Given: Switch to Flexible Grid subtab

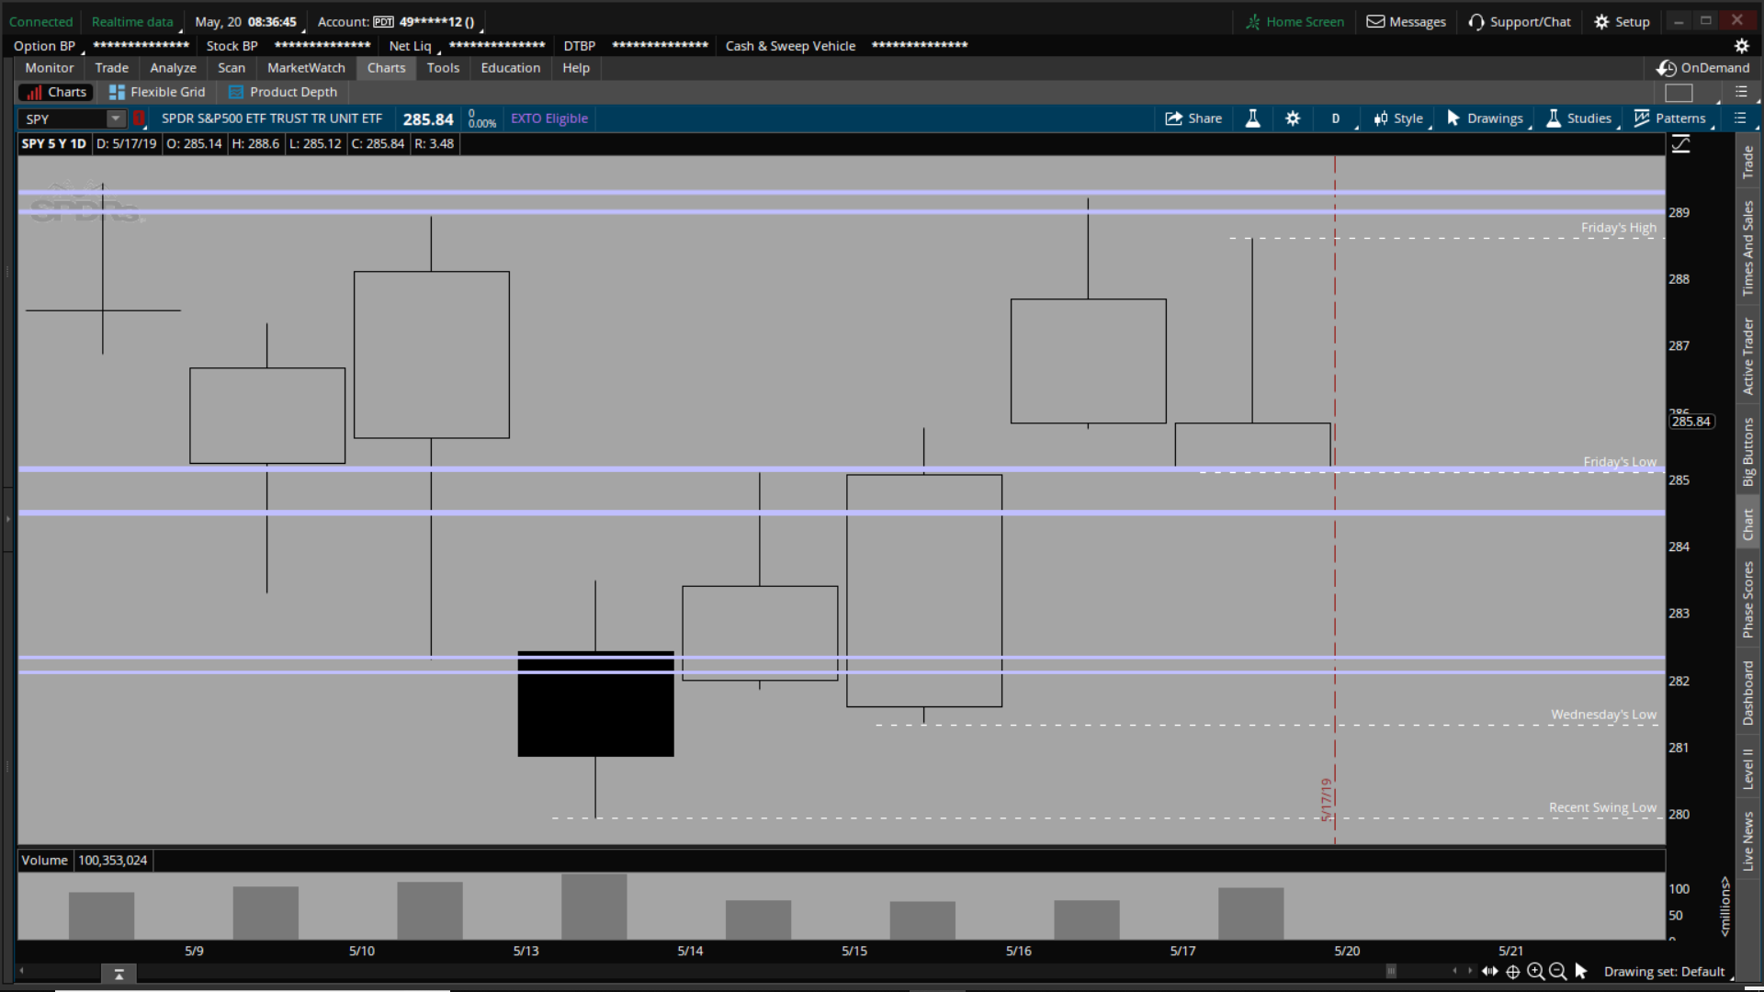Looking at the screenshot, I should [x=157, y=92].
